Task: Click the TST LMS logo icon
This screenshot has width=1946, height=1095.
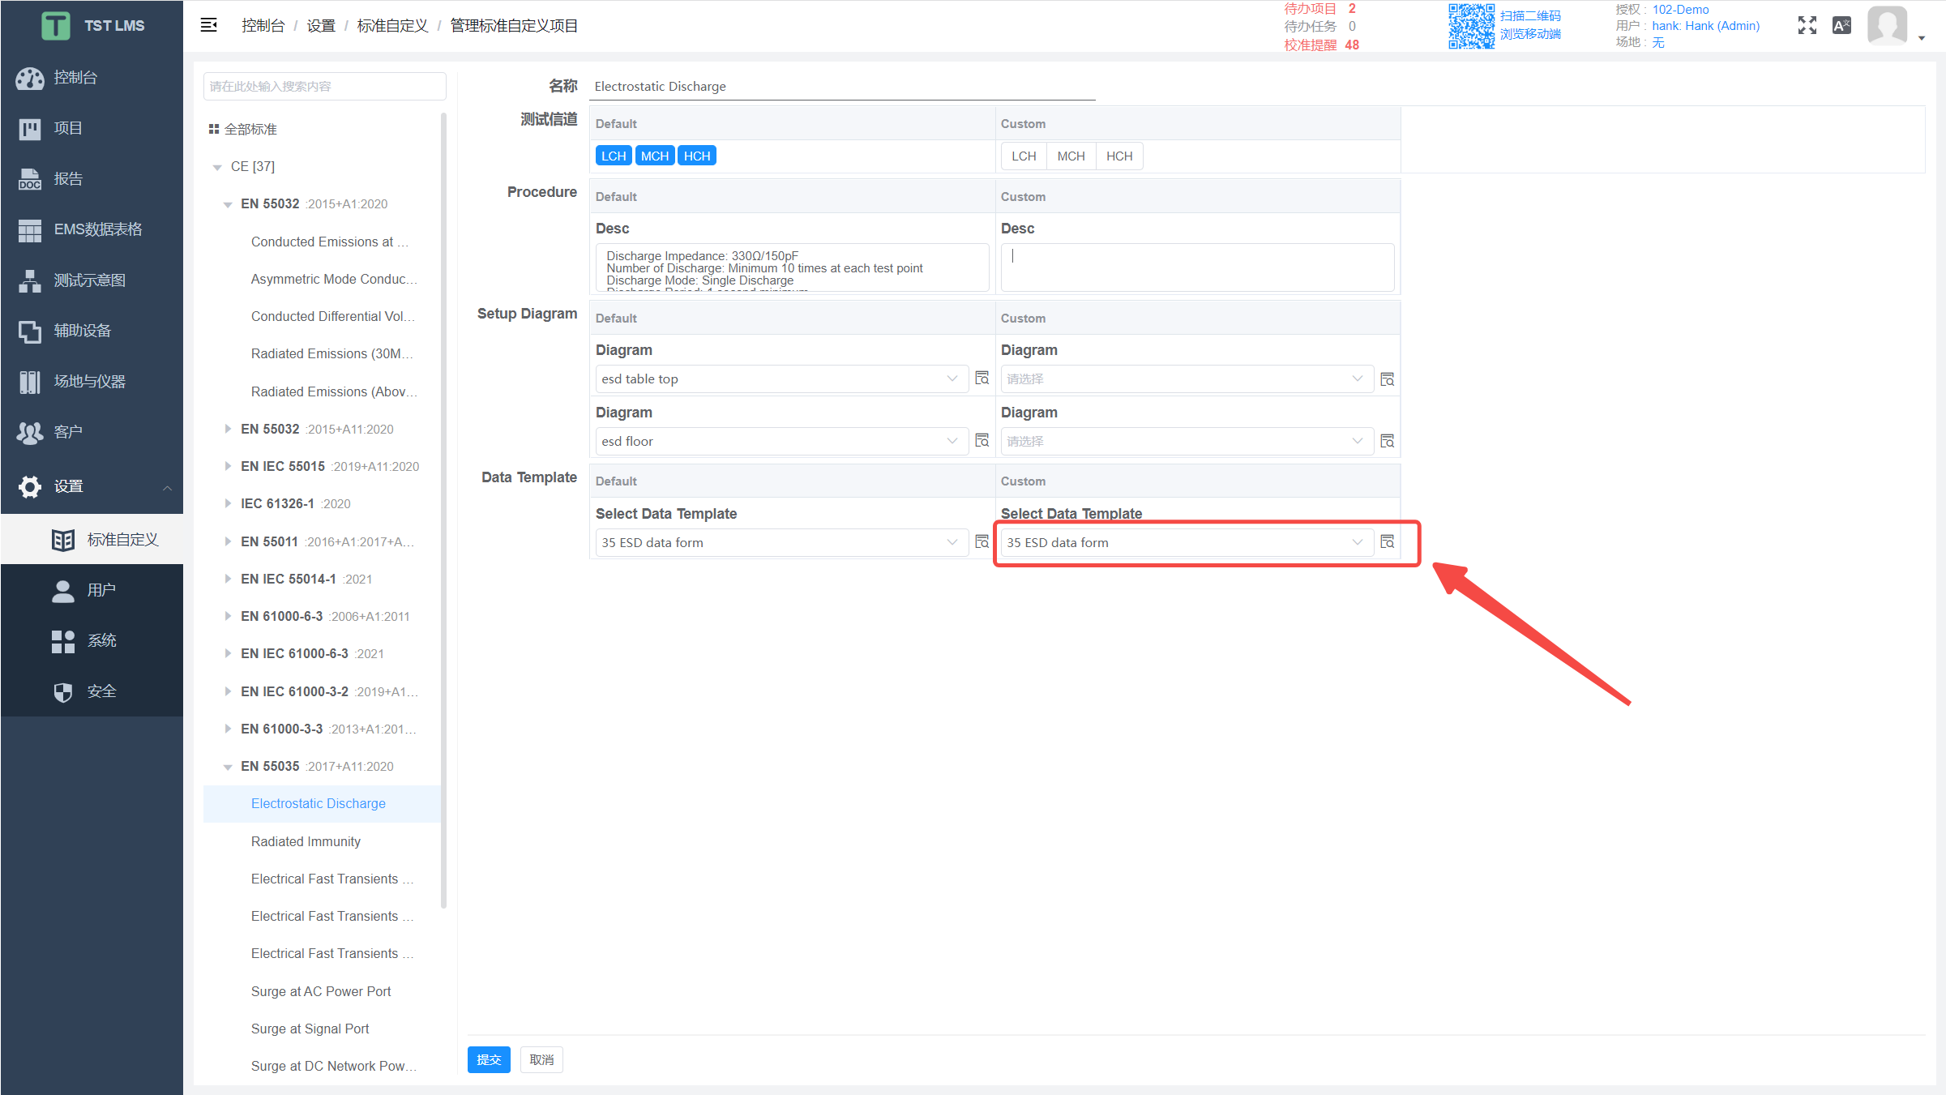Action: click(x=56, y=26)
